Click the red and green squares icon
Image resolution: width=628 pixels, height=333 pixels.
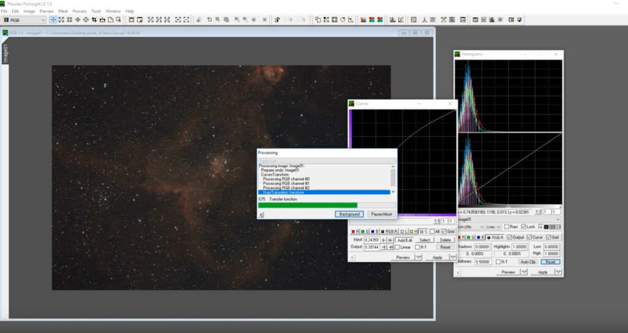tap(372, 20)
